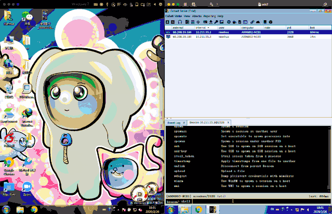Click the Start button on left taskbar

click(6, 209)
